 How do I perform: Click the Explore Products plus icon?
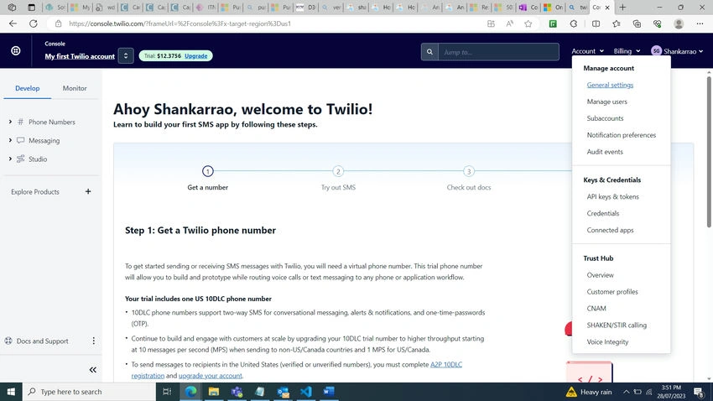(88, 192)
